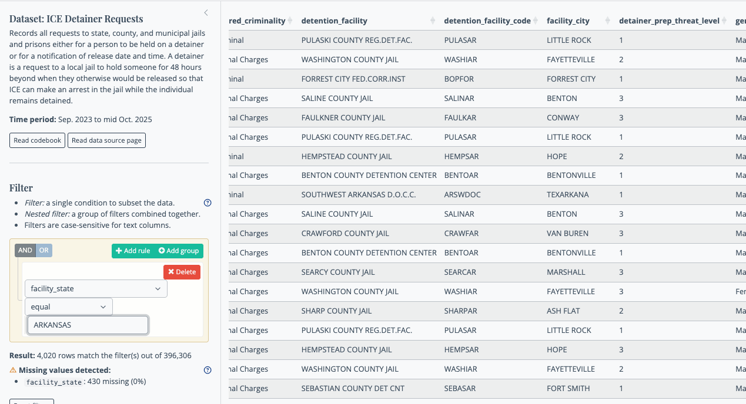Click the Add rule button
The width and height of the screenshot is (746, 404).
[133, 251]
